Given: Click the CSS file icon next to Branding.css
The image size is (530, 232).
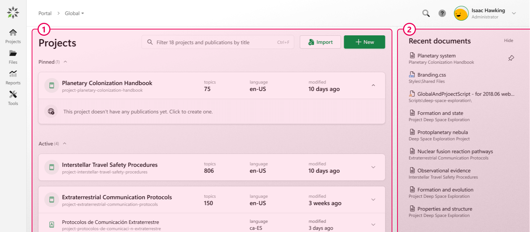Looking at the screenshot, I should pyautogui.click(x=411, y=75).
